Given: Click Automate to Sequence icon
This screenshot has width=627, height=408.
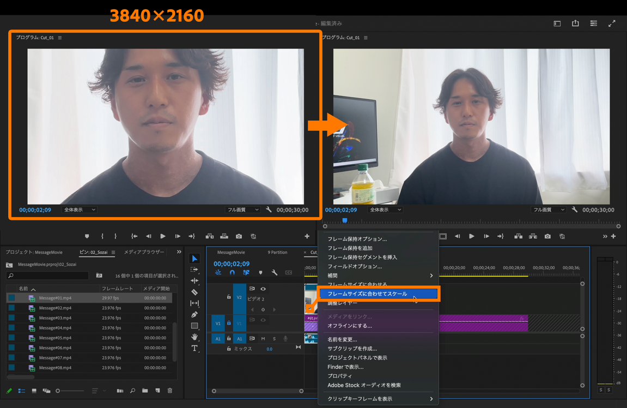Looking at the screenshot, I should tap(120, 391).
